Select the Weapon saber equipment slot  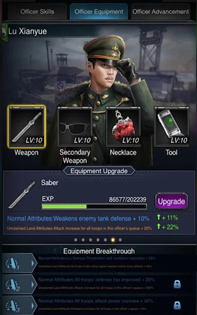[27, 127]
